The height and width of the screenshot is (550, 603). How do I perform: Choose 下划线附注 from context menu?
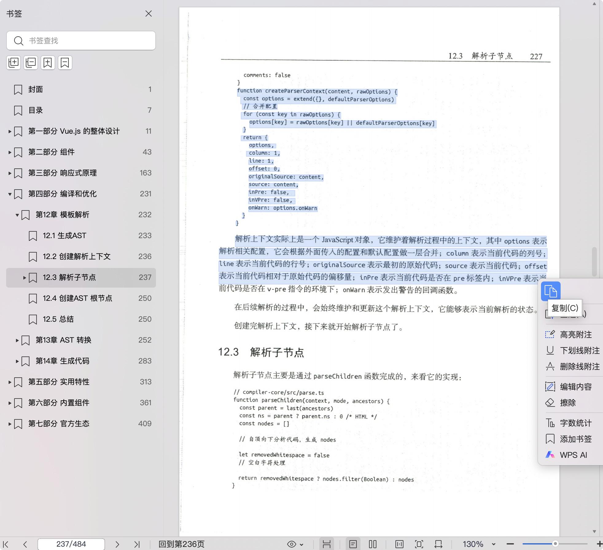click(572, 351)
